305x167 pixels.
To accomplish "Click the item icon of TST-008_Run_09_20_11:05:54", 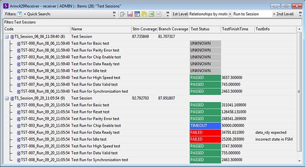I will (19, 160).
